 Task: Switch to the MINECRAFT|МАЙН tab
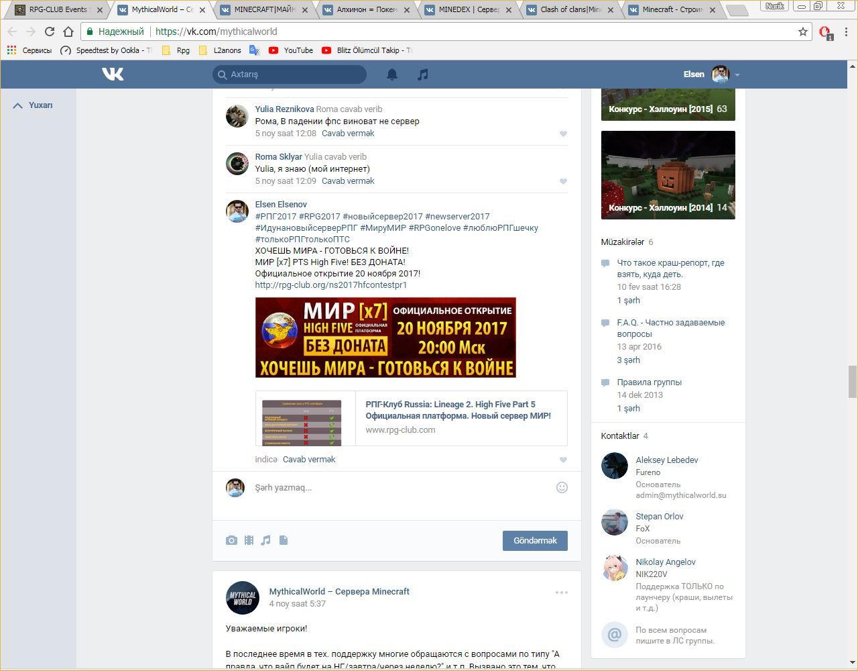264,10
